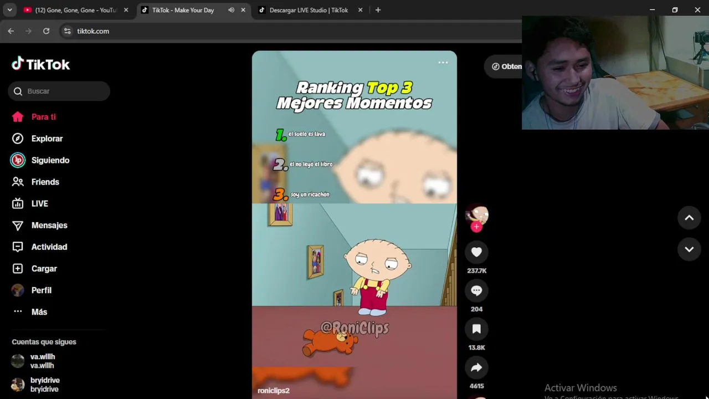Go to Siguiendo feed
This screenshot has width=709, height=399.
click(x=50, y=160)
